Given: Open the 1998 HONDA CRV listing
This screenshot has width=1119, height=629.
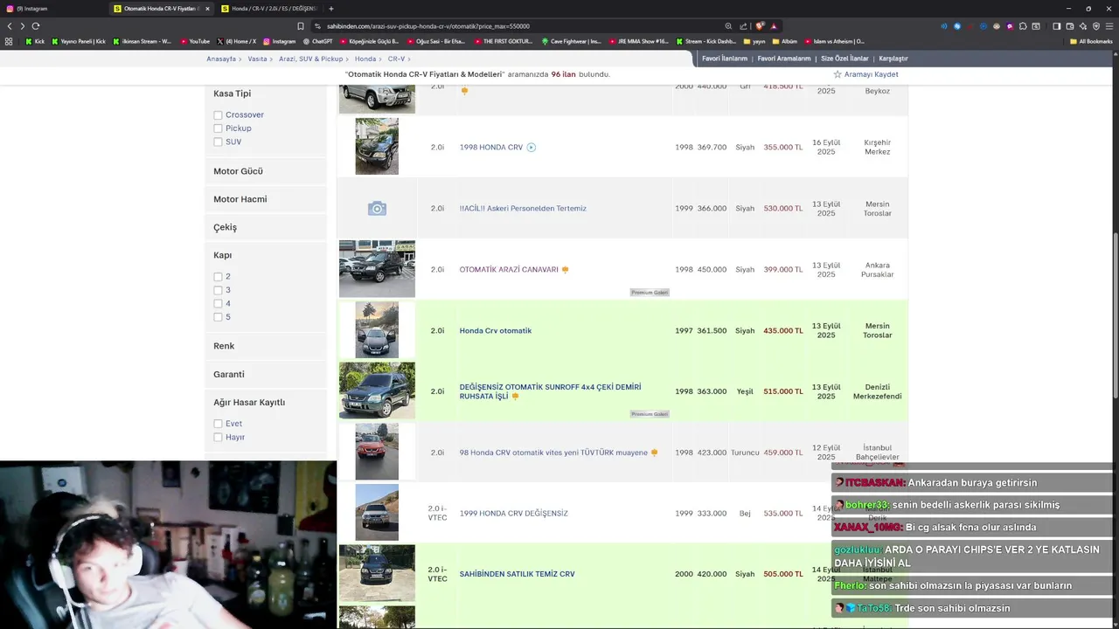Looking at the screenshot, I should (491, 148).
